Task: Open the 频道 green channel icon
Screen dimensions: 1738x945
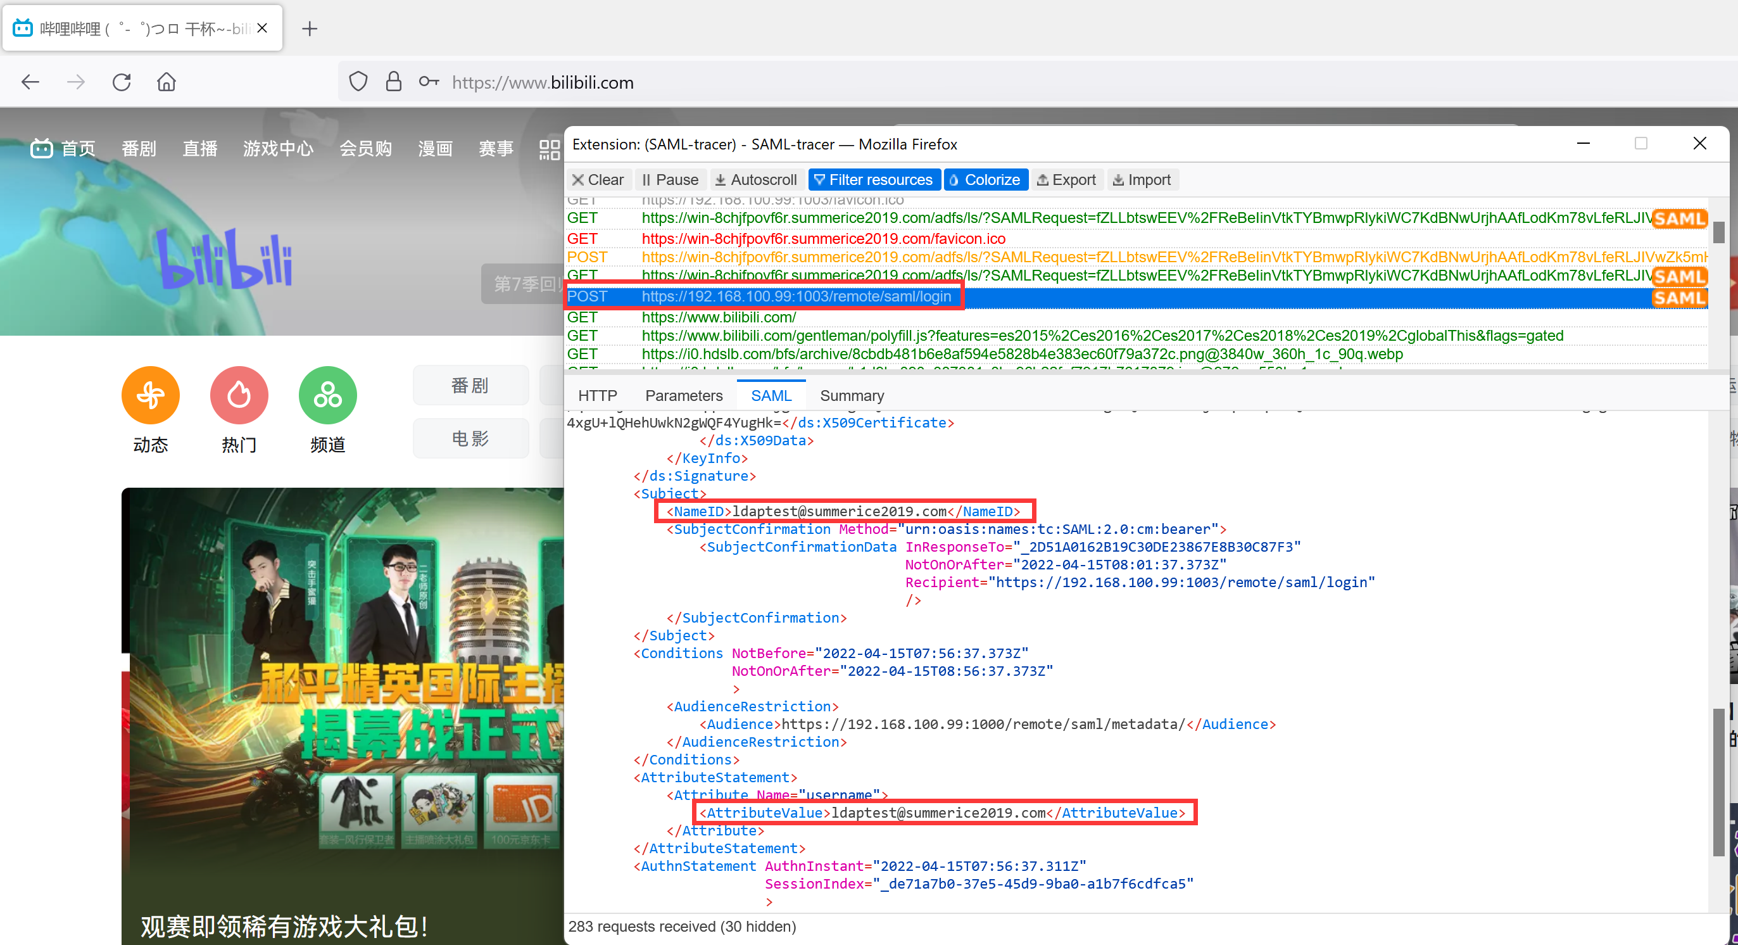Action: coord(328,395)
